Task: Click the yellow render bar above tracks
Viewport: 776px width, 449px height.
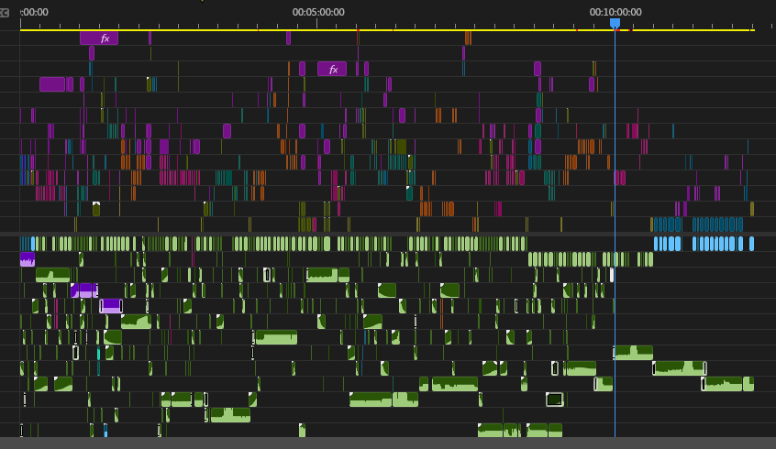Action: [x=386, y=30]
